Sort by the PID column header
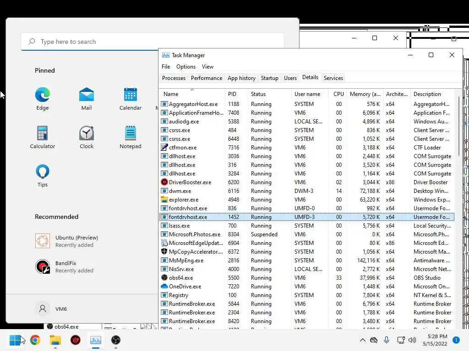The height and width of the screenshot is (351, 469). coord(236,94)
